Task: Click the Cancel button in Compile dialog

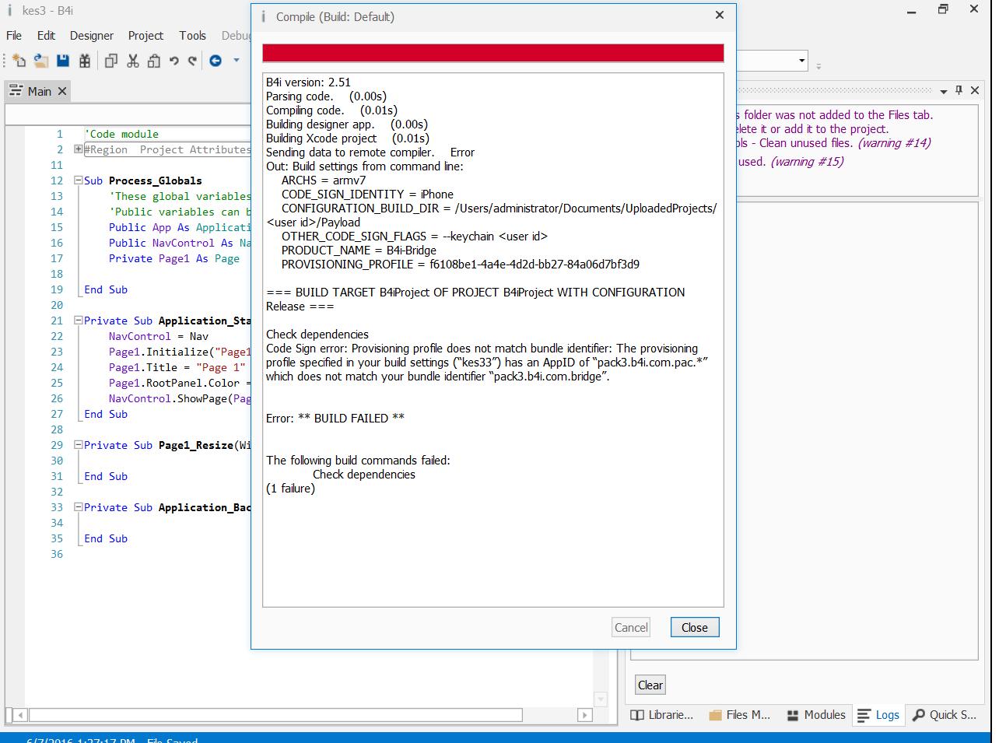Action: 631,628
